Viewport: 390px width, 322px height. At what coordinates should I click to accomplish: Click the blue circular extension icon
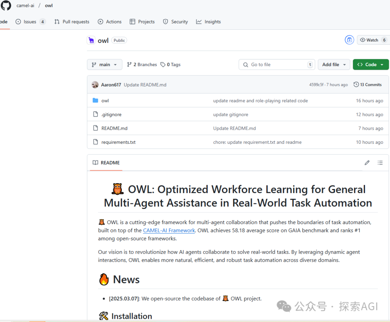coord(350,40)
